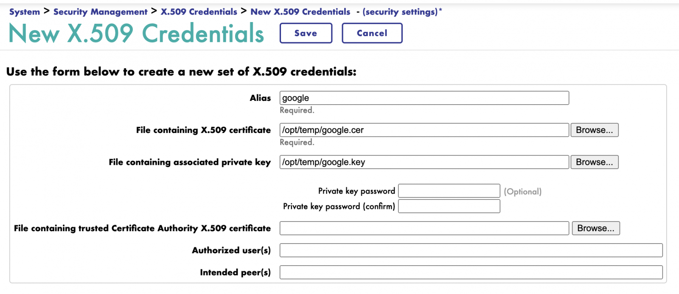This screenshot has width=679, height=294.
Task: Select New X.509 Credentials breadcrumb
Action: tap(300, 12)
